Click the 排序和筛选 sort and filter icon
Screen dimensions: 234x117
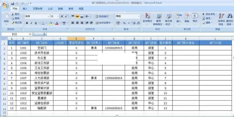(x=221, y=16)
